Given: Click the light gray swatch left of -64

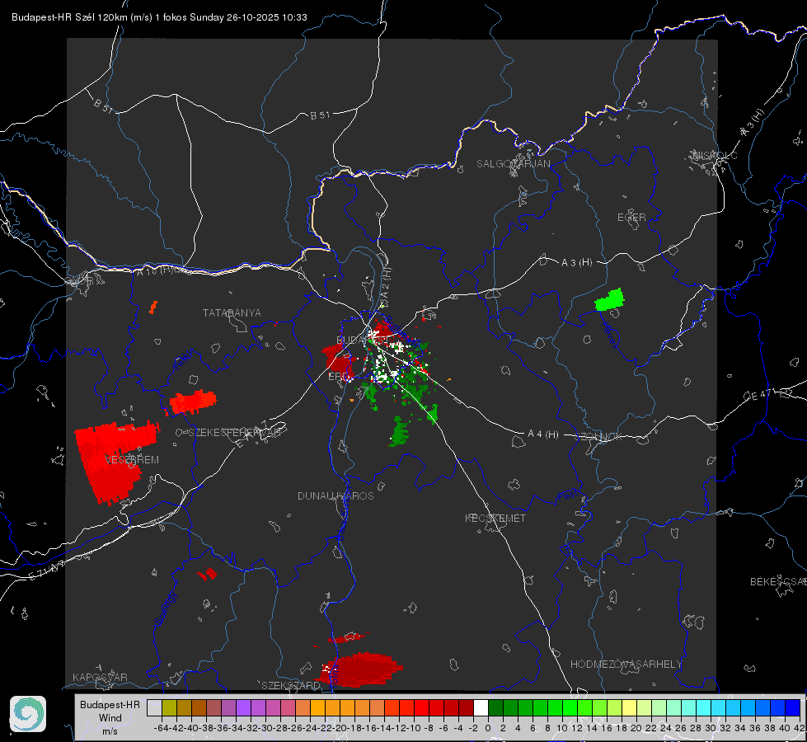Looking at the screenshot, I should pos(154,707).
